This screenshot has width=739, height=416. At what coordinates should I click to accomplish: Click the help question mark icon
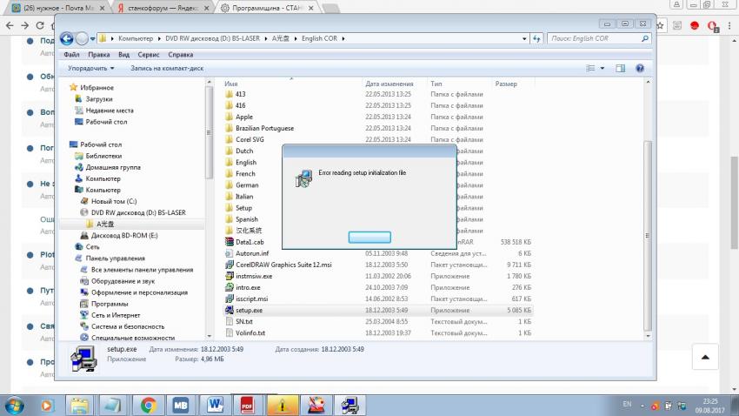(640, 68)
